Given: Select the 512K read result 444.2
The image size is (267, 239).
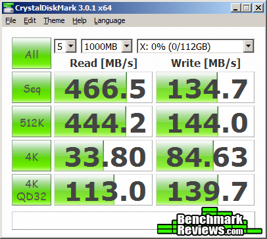Looking at the screenshot, I should [x=103, y=121].
